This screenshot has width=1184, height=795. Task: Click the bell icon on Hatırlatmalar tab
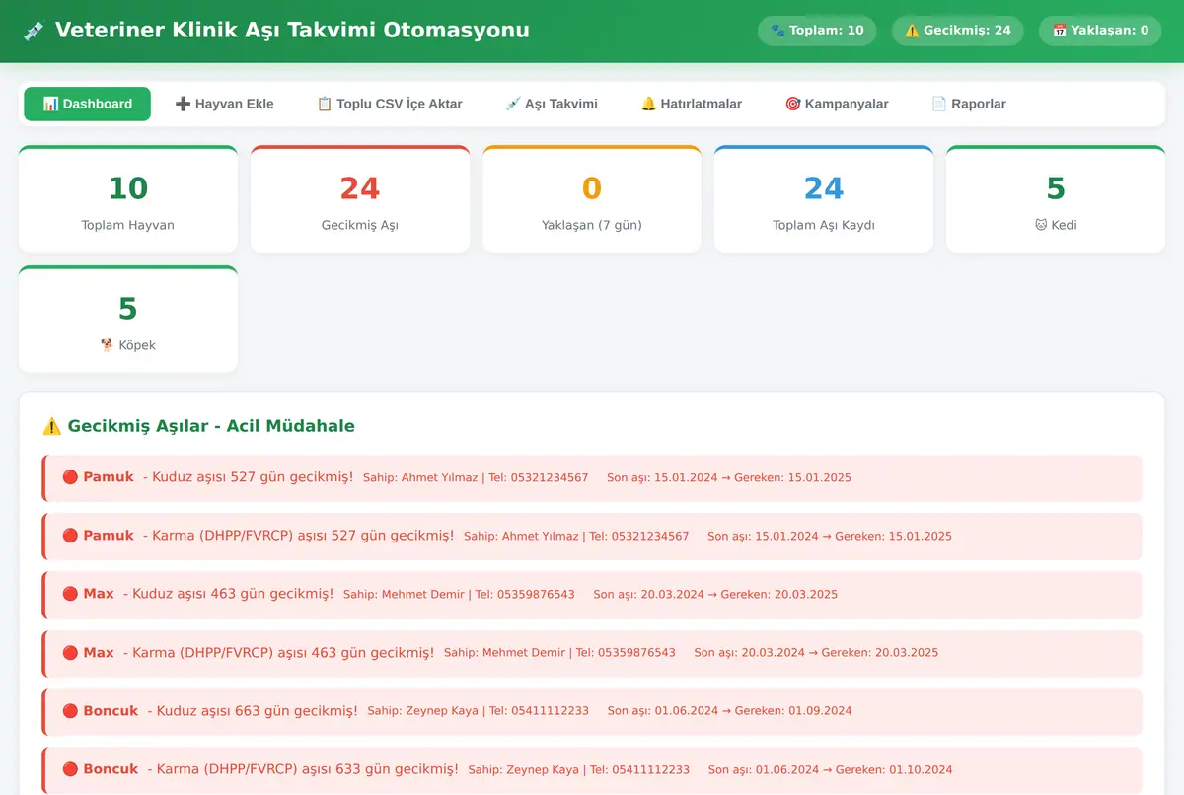coord(648,104)
